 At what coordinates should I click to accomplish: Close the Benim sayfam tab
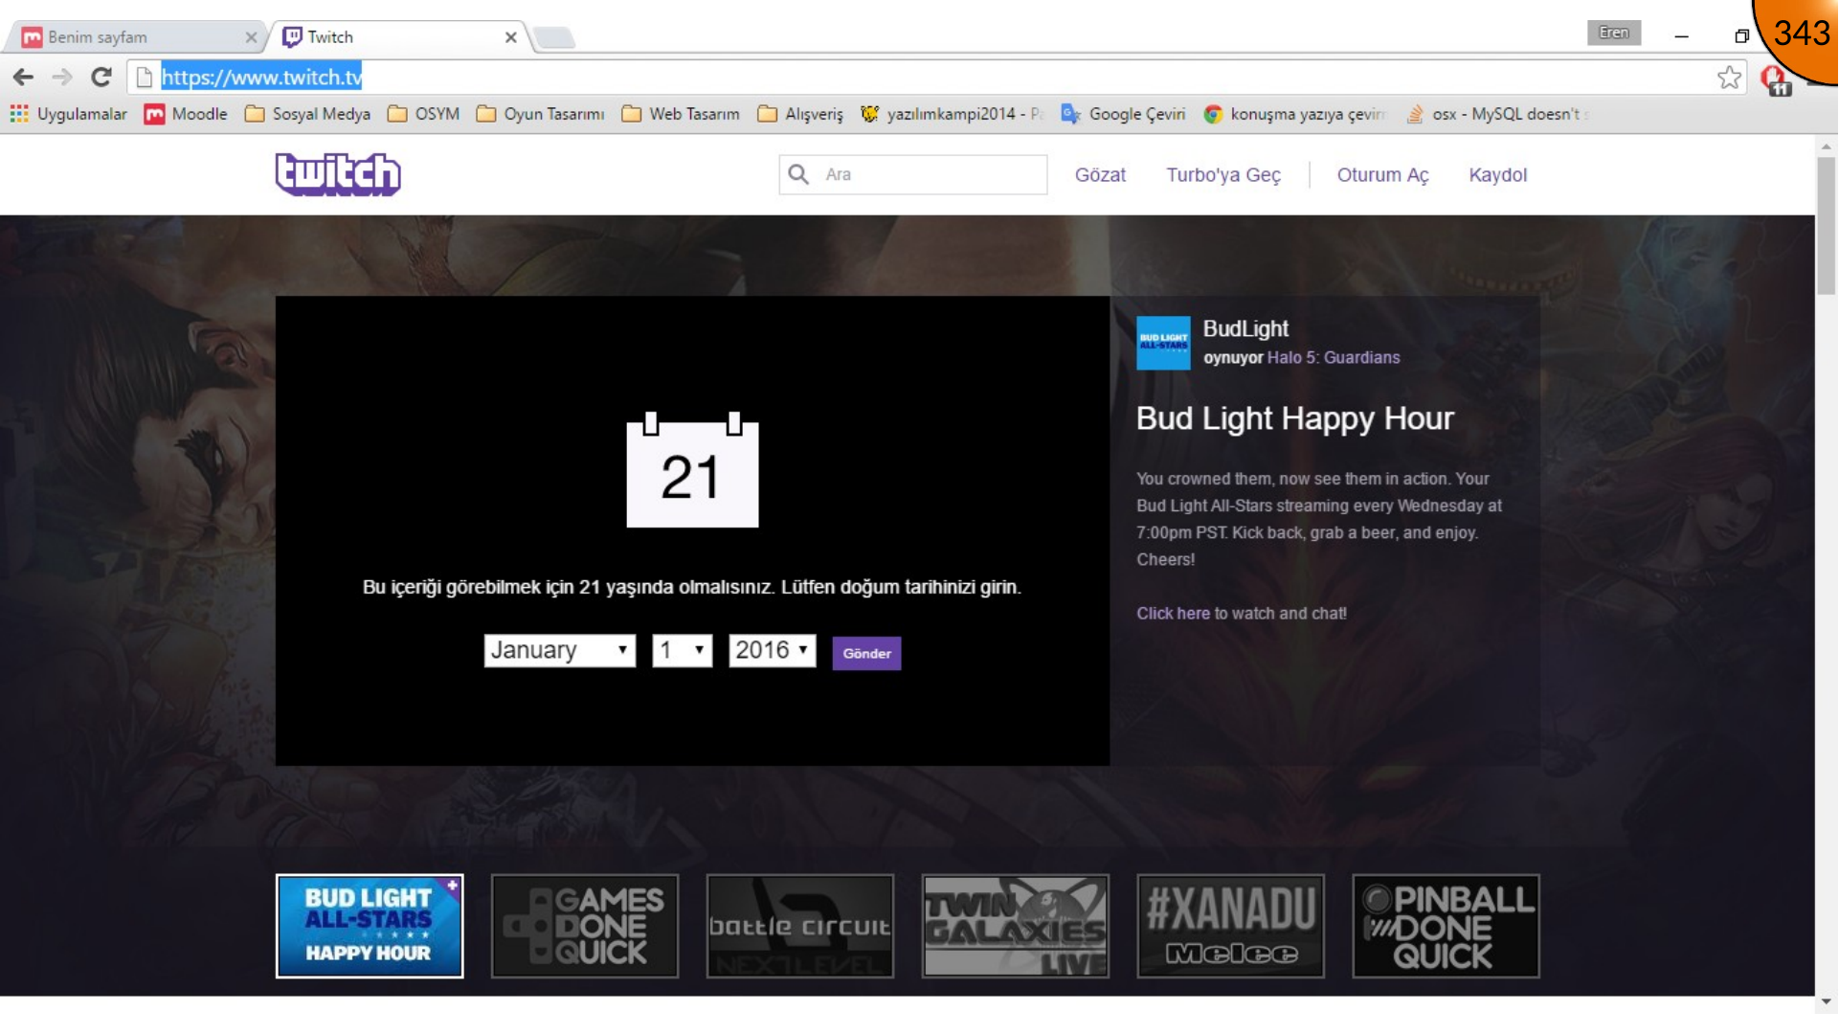coord(251,37)
